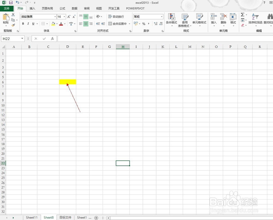Screen dimensions: 273x220
Task: Toggle center horizontal alignment
Action: (x=86, y=24)
